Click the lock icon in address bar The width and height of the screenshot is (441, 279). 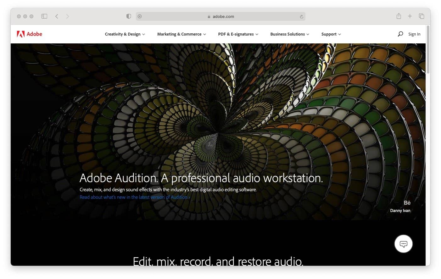tap(209, 17)
